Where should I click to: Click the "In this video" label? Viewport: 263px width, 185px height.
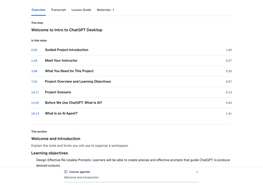(39, 41)
